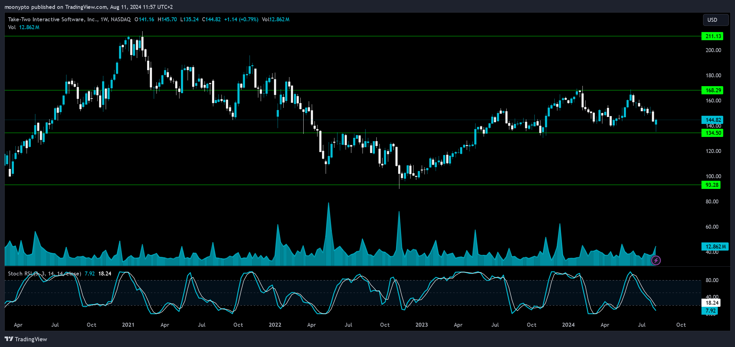
Task: Click the 120.00 price scale label
Action: 713,151
